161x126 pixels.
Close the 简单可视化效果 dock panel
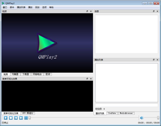[91, 79]
